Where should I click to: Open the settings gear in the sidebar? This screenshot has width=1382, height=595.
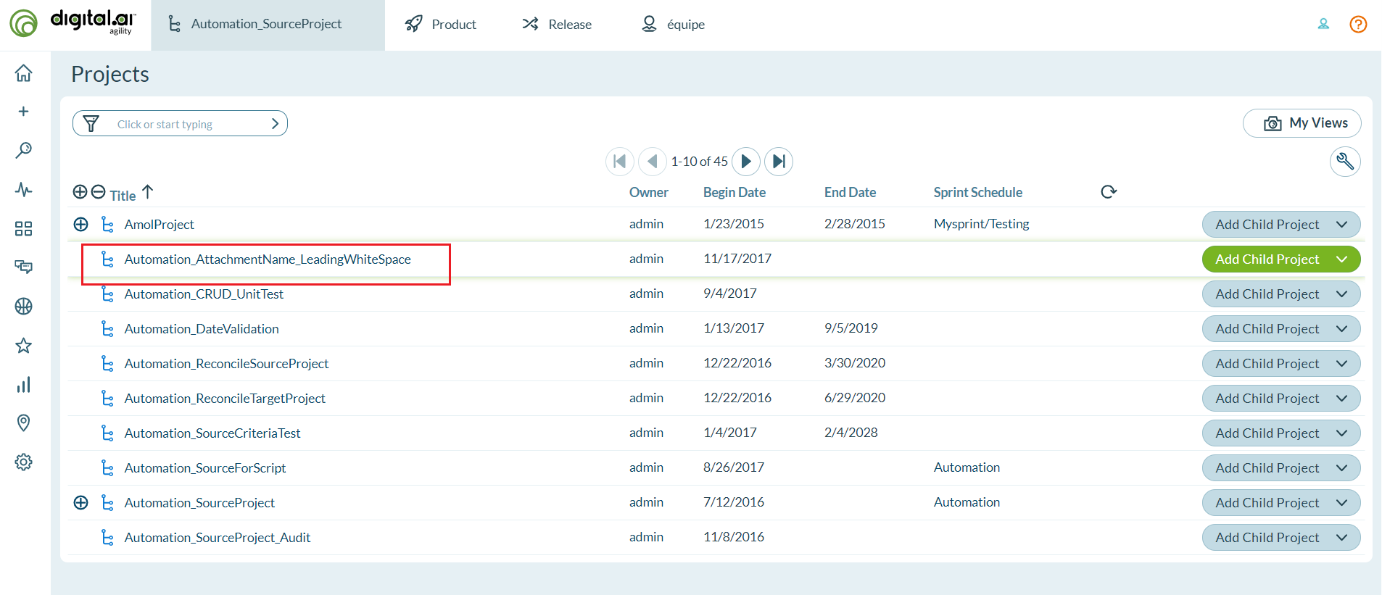pyautogui.click(x=23, y=462)
